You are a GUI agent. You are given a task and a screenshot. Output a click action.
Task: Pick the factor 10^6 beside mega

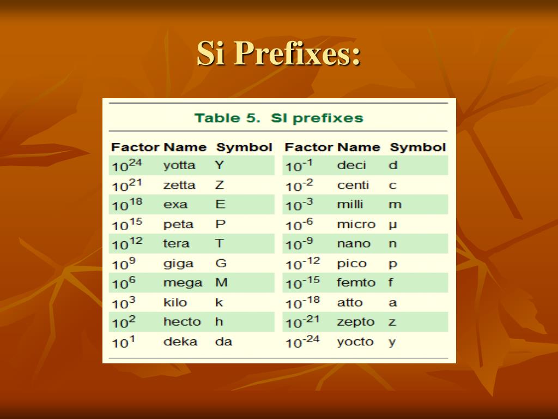(x=124, y=283)
